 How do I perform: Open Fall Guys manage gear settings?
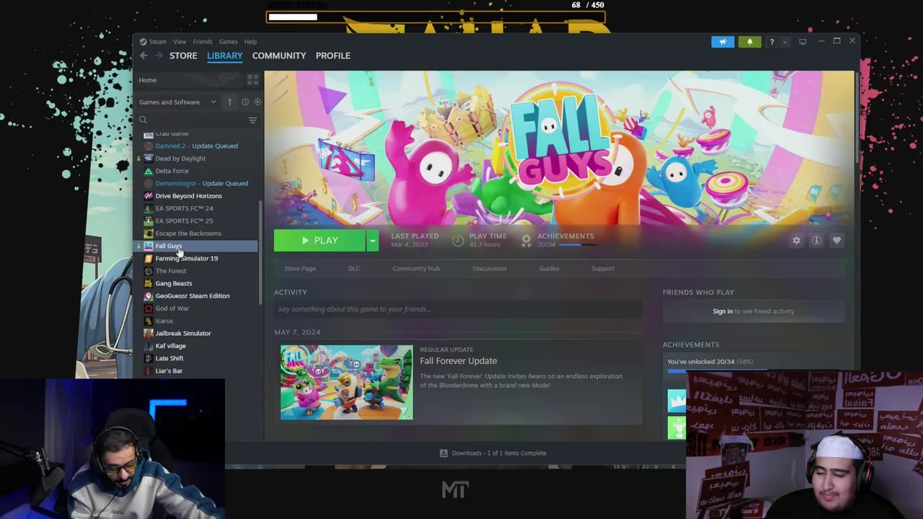click(x=796, y=241)
